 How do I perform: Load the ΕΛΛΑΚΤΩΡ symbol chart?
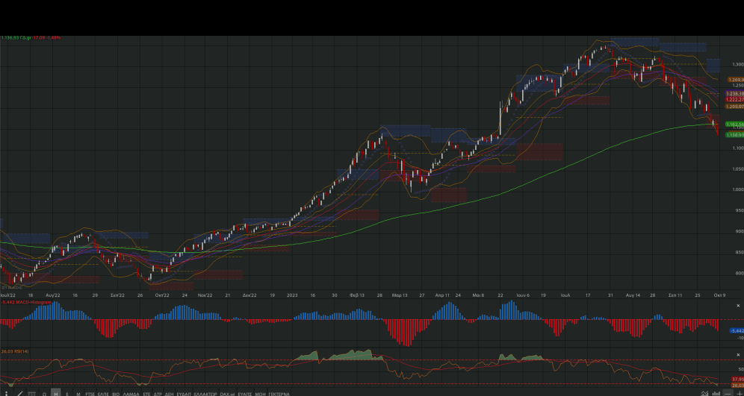pos(205,394)
